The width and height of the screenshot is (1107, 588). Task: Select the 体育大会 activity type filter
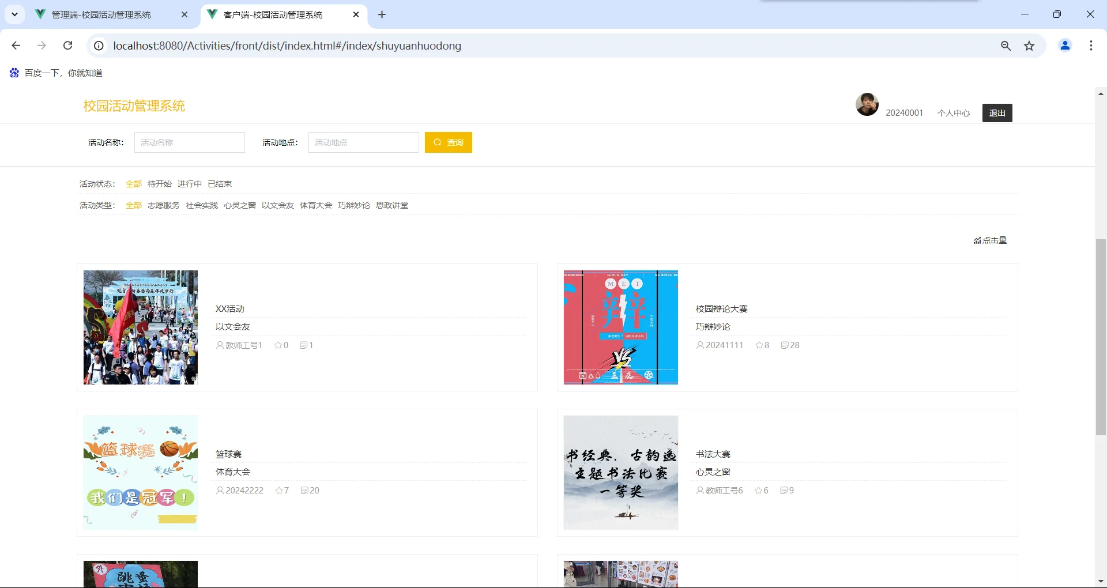coord(316,205)
